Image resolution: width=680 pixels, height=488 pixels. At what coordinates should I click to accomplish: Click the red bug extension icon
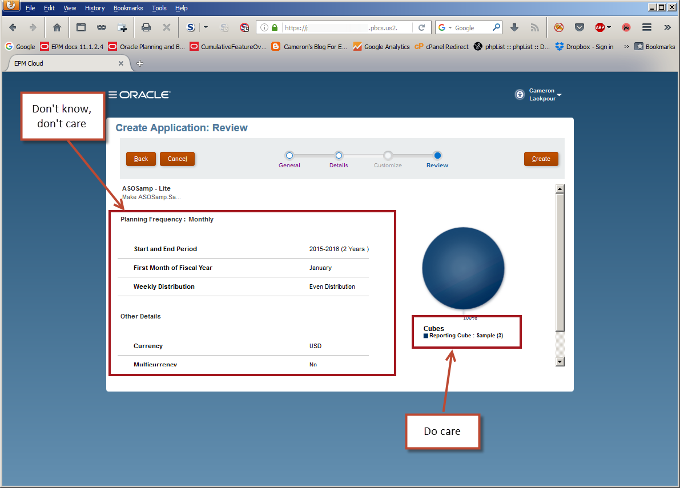626,27
